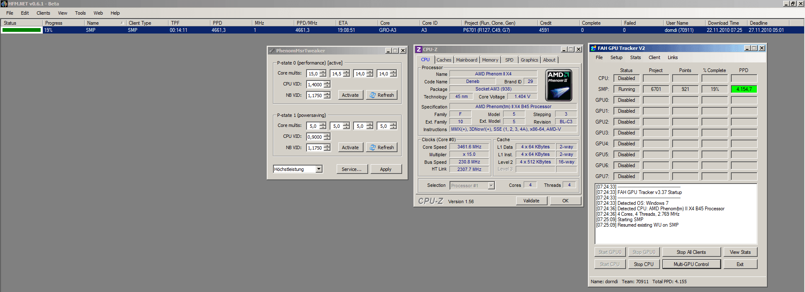Switch to the About tab in CPU-Z
This screenshot has width=805, height=292.
click(549, 60)
